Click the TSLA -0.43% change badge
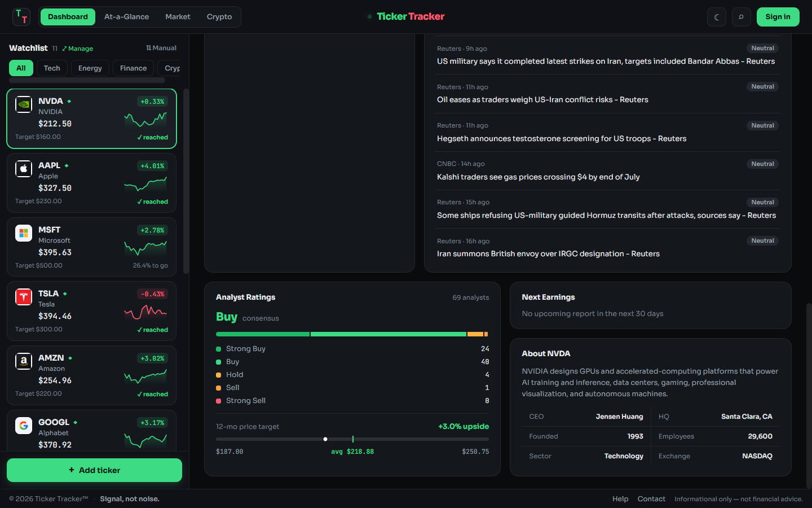The height and width of the screenshot is (508, 812). [152, 294]
